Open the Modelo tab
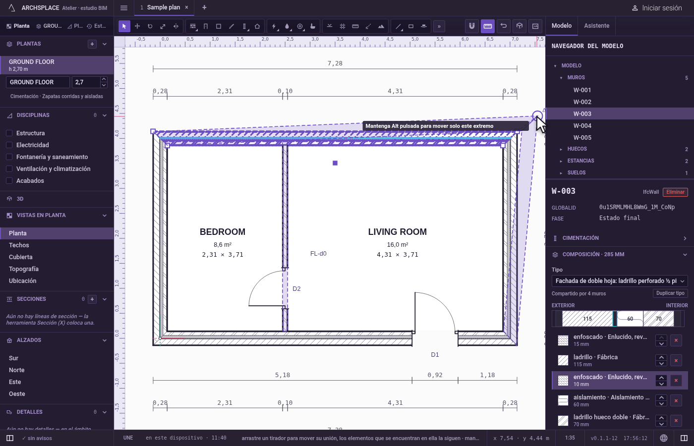Viewport: 694px width, 446px height. 562,26
